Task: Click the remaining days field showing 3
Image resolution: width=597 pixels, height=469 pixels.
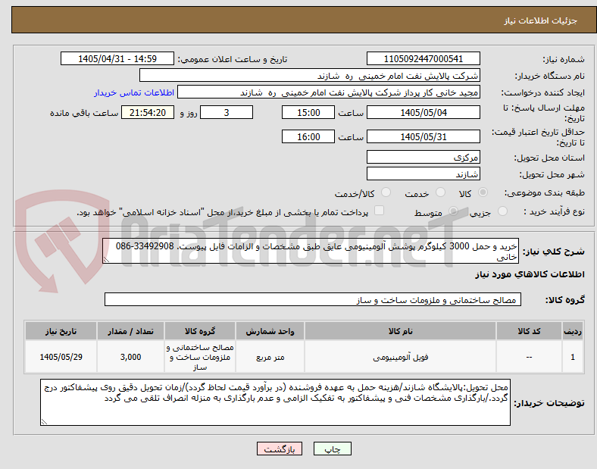Action: click(227, 113)
